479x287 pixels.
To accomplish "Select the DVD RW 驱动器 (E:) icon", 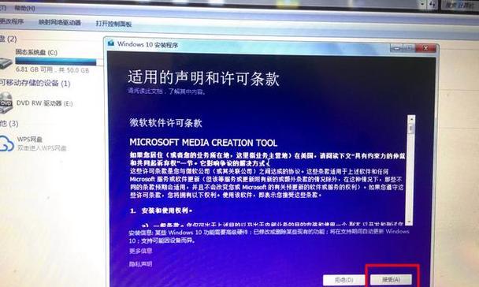I will click(x=6, y=103).
